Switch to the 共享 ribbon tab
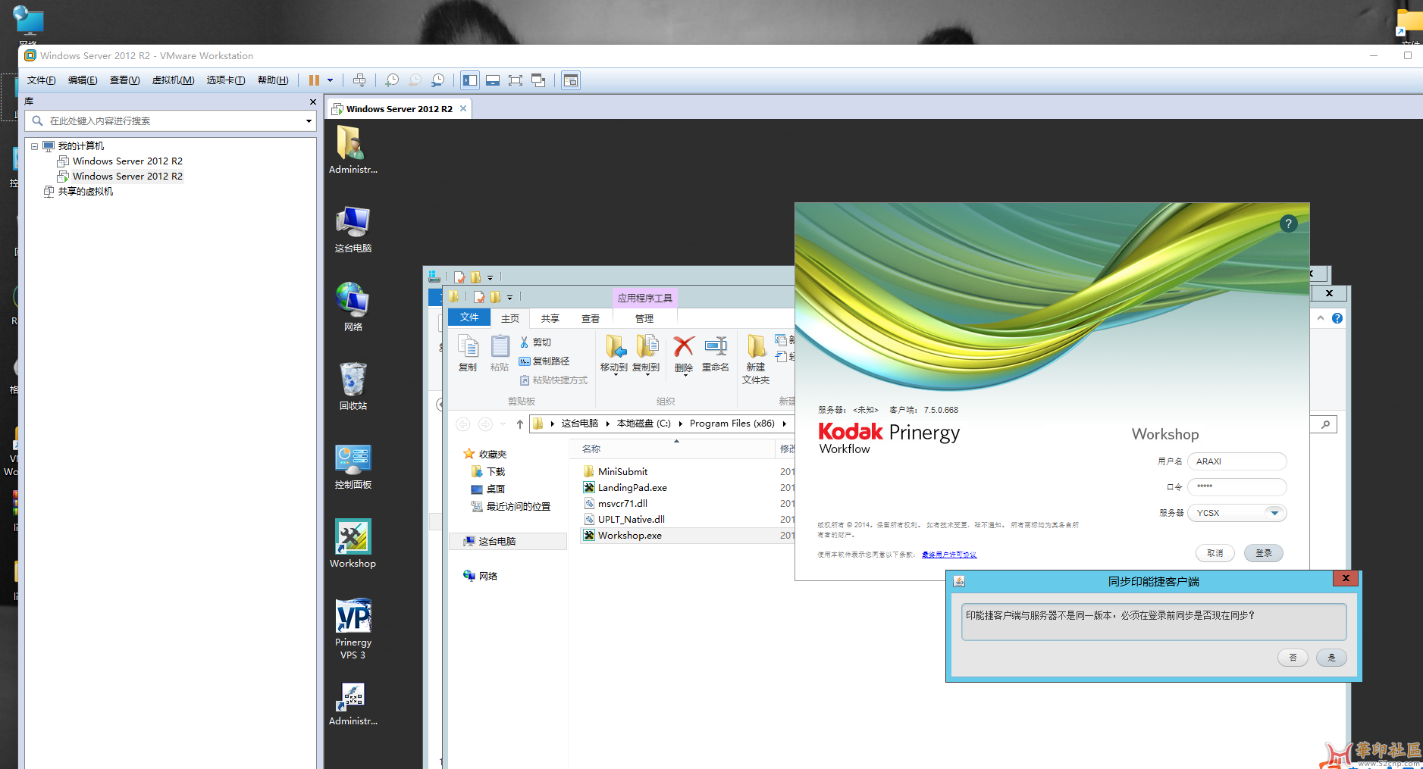1423x769 pixels. click(550, 318)
